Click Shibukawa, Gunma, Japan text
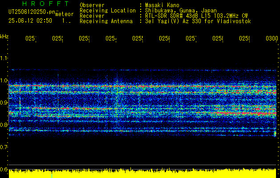This screenshot has height=178, width=280. pos(181,11)
